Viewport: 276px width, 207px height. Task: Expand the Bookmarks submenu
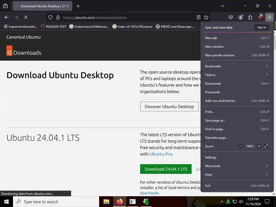point(237,66)
